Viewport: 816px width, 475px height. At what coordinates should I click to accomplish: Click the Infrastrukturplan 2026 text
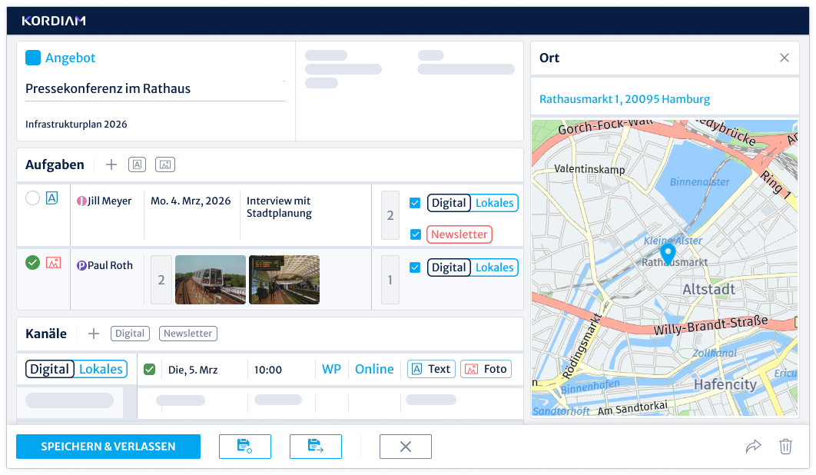pyautogui.click(x=77, y=124)
